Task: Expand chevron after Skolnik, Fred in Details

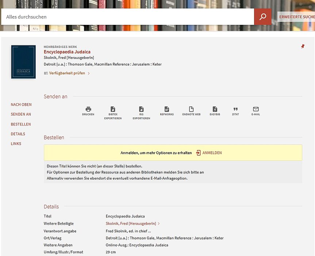Action: pyautogui.click(x=159, y=223)
